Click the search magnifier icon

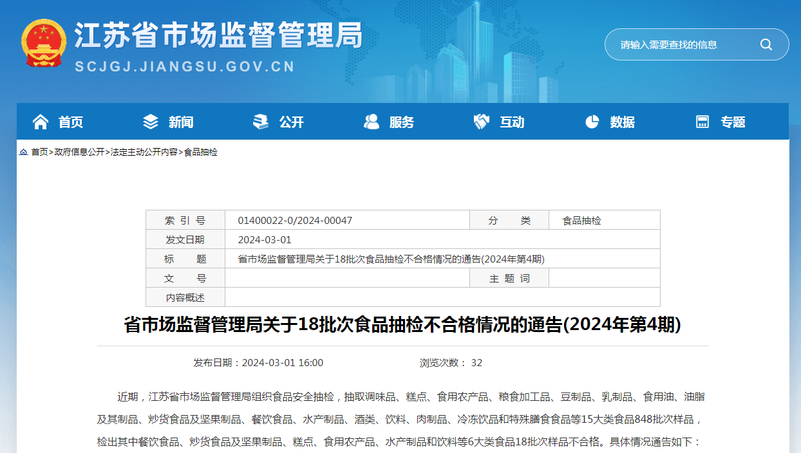click(766, 44)
